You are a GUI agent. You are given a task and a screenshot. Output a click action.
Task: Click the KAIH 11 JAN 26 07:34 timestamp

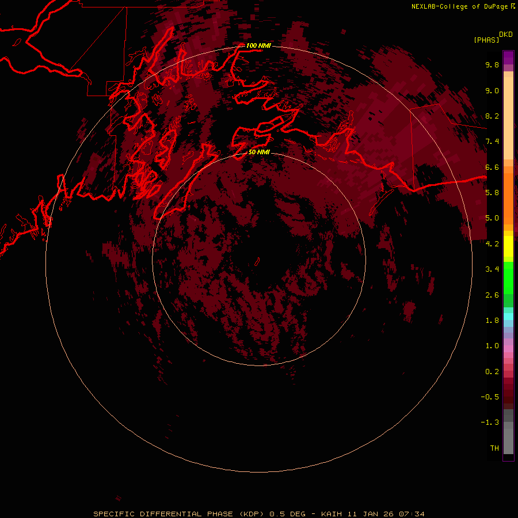[x=373, y=514]
